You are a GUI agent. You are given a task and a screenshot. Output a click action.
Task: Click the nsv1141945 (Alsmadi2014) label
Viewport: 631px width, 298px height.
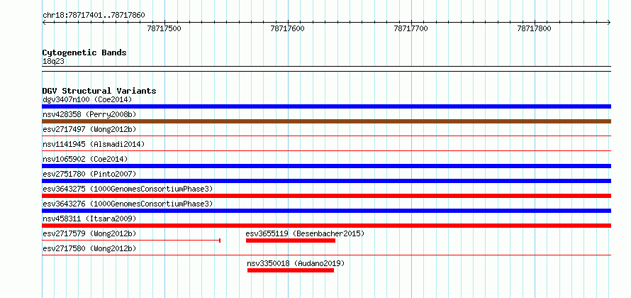coord(94,144)
